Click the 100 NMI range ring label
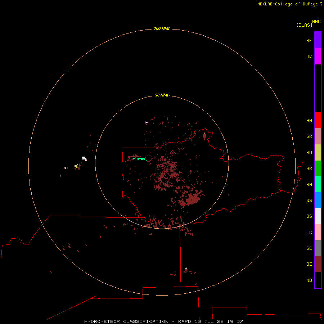The height and width of the screenshot is (324, 324). coord(162,28)
